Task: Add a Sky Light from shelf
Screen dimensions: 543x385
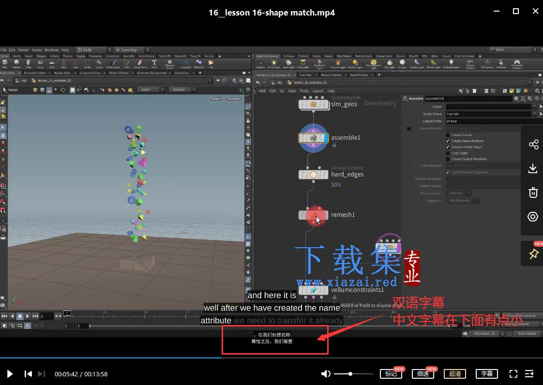Action: [390, 64]
